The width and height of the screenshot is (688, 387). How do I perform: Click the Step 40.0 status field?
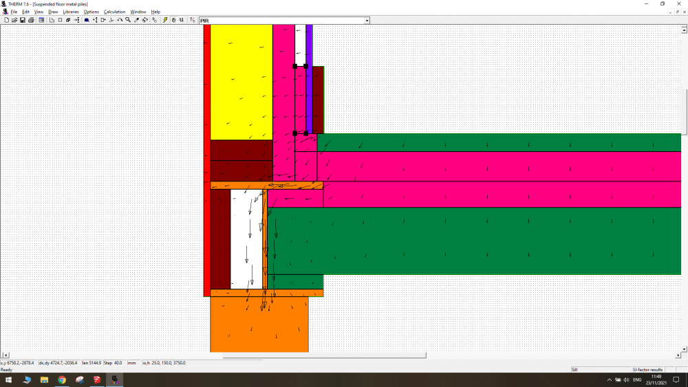[x=114, y=363]
